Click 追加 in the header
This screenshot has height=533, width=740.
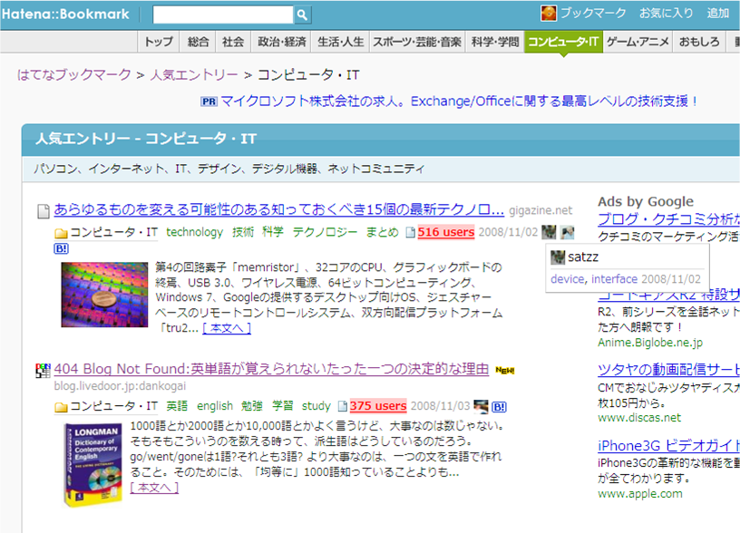tap(718, 14)
